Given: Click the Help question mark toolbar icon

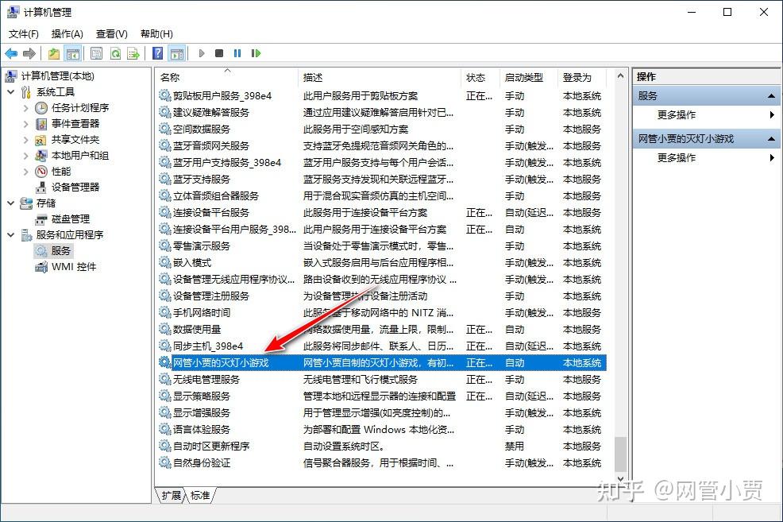Looking at the screenshot, I should click(156, 53).
